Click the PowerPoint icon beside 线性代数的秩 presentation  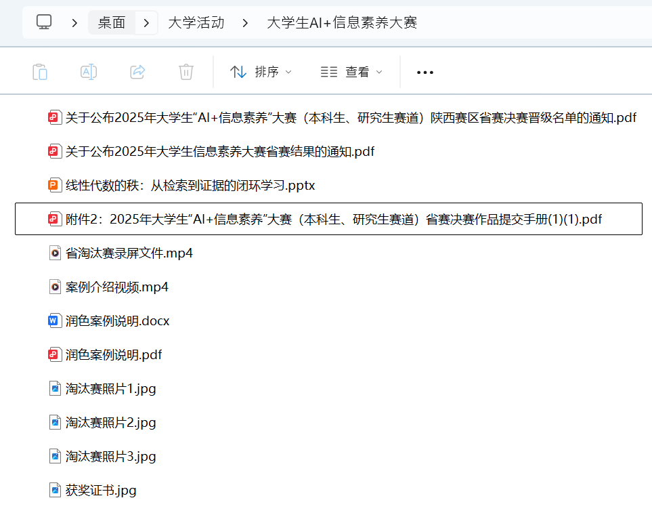(55, 185)
